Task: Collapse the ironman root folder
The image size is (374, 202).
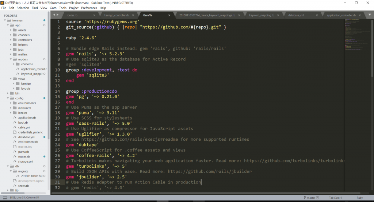Action: tap(5, 20)
